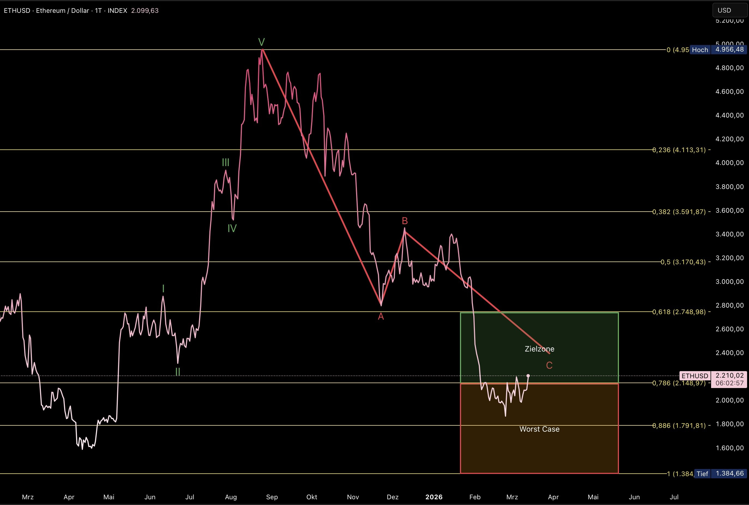Click the 2026 marker on time axis

click(434, 497)
